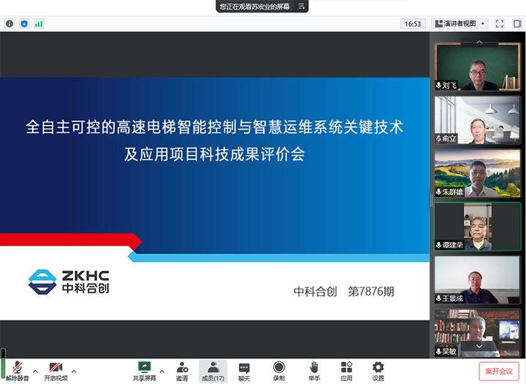Click the 16:53 meeting time display
Screen dimensions: 526x384
(413, 24)
